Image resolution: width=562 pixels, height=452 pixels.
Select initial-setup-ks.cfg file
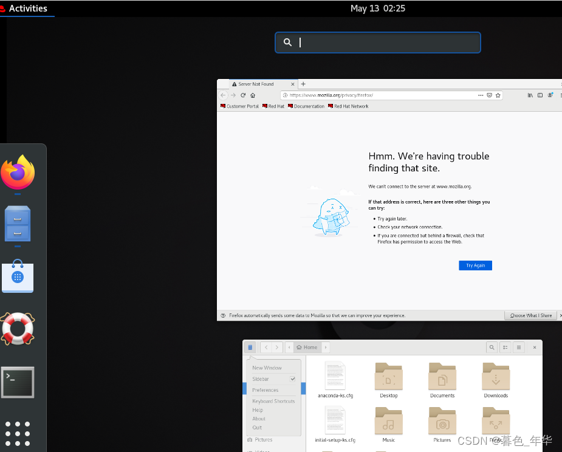[x=335, y=425]
